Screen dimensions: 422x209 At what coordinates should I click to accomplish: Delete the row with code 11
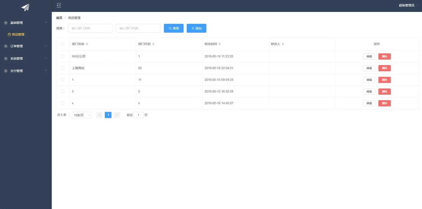tap(385, 80)
